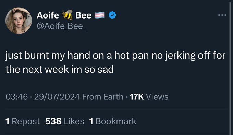Open the 1 Repost list

tap(23, 121)
